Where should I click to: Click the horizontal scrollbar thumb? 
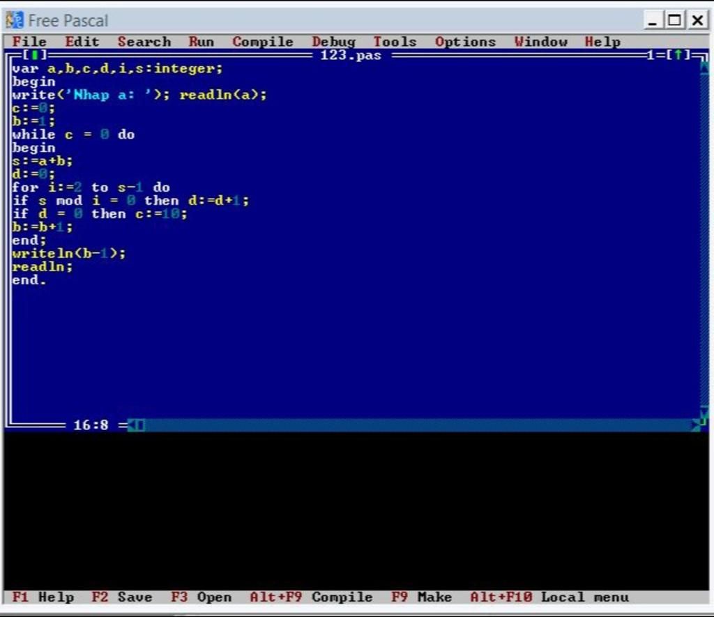pos(140,425)
